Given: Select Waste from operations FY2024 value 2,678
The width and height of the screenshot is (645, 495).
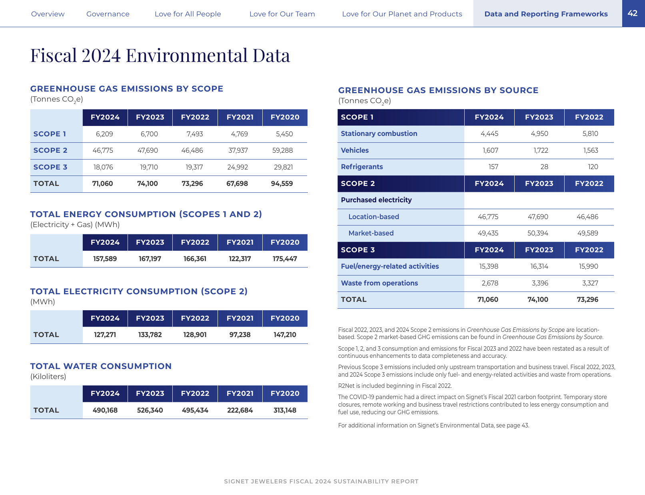Looking at the screenshot, I should click(x=490, y=283).
